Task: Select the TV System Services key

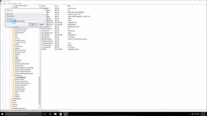Action: point(20,43)
